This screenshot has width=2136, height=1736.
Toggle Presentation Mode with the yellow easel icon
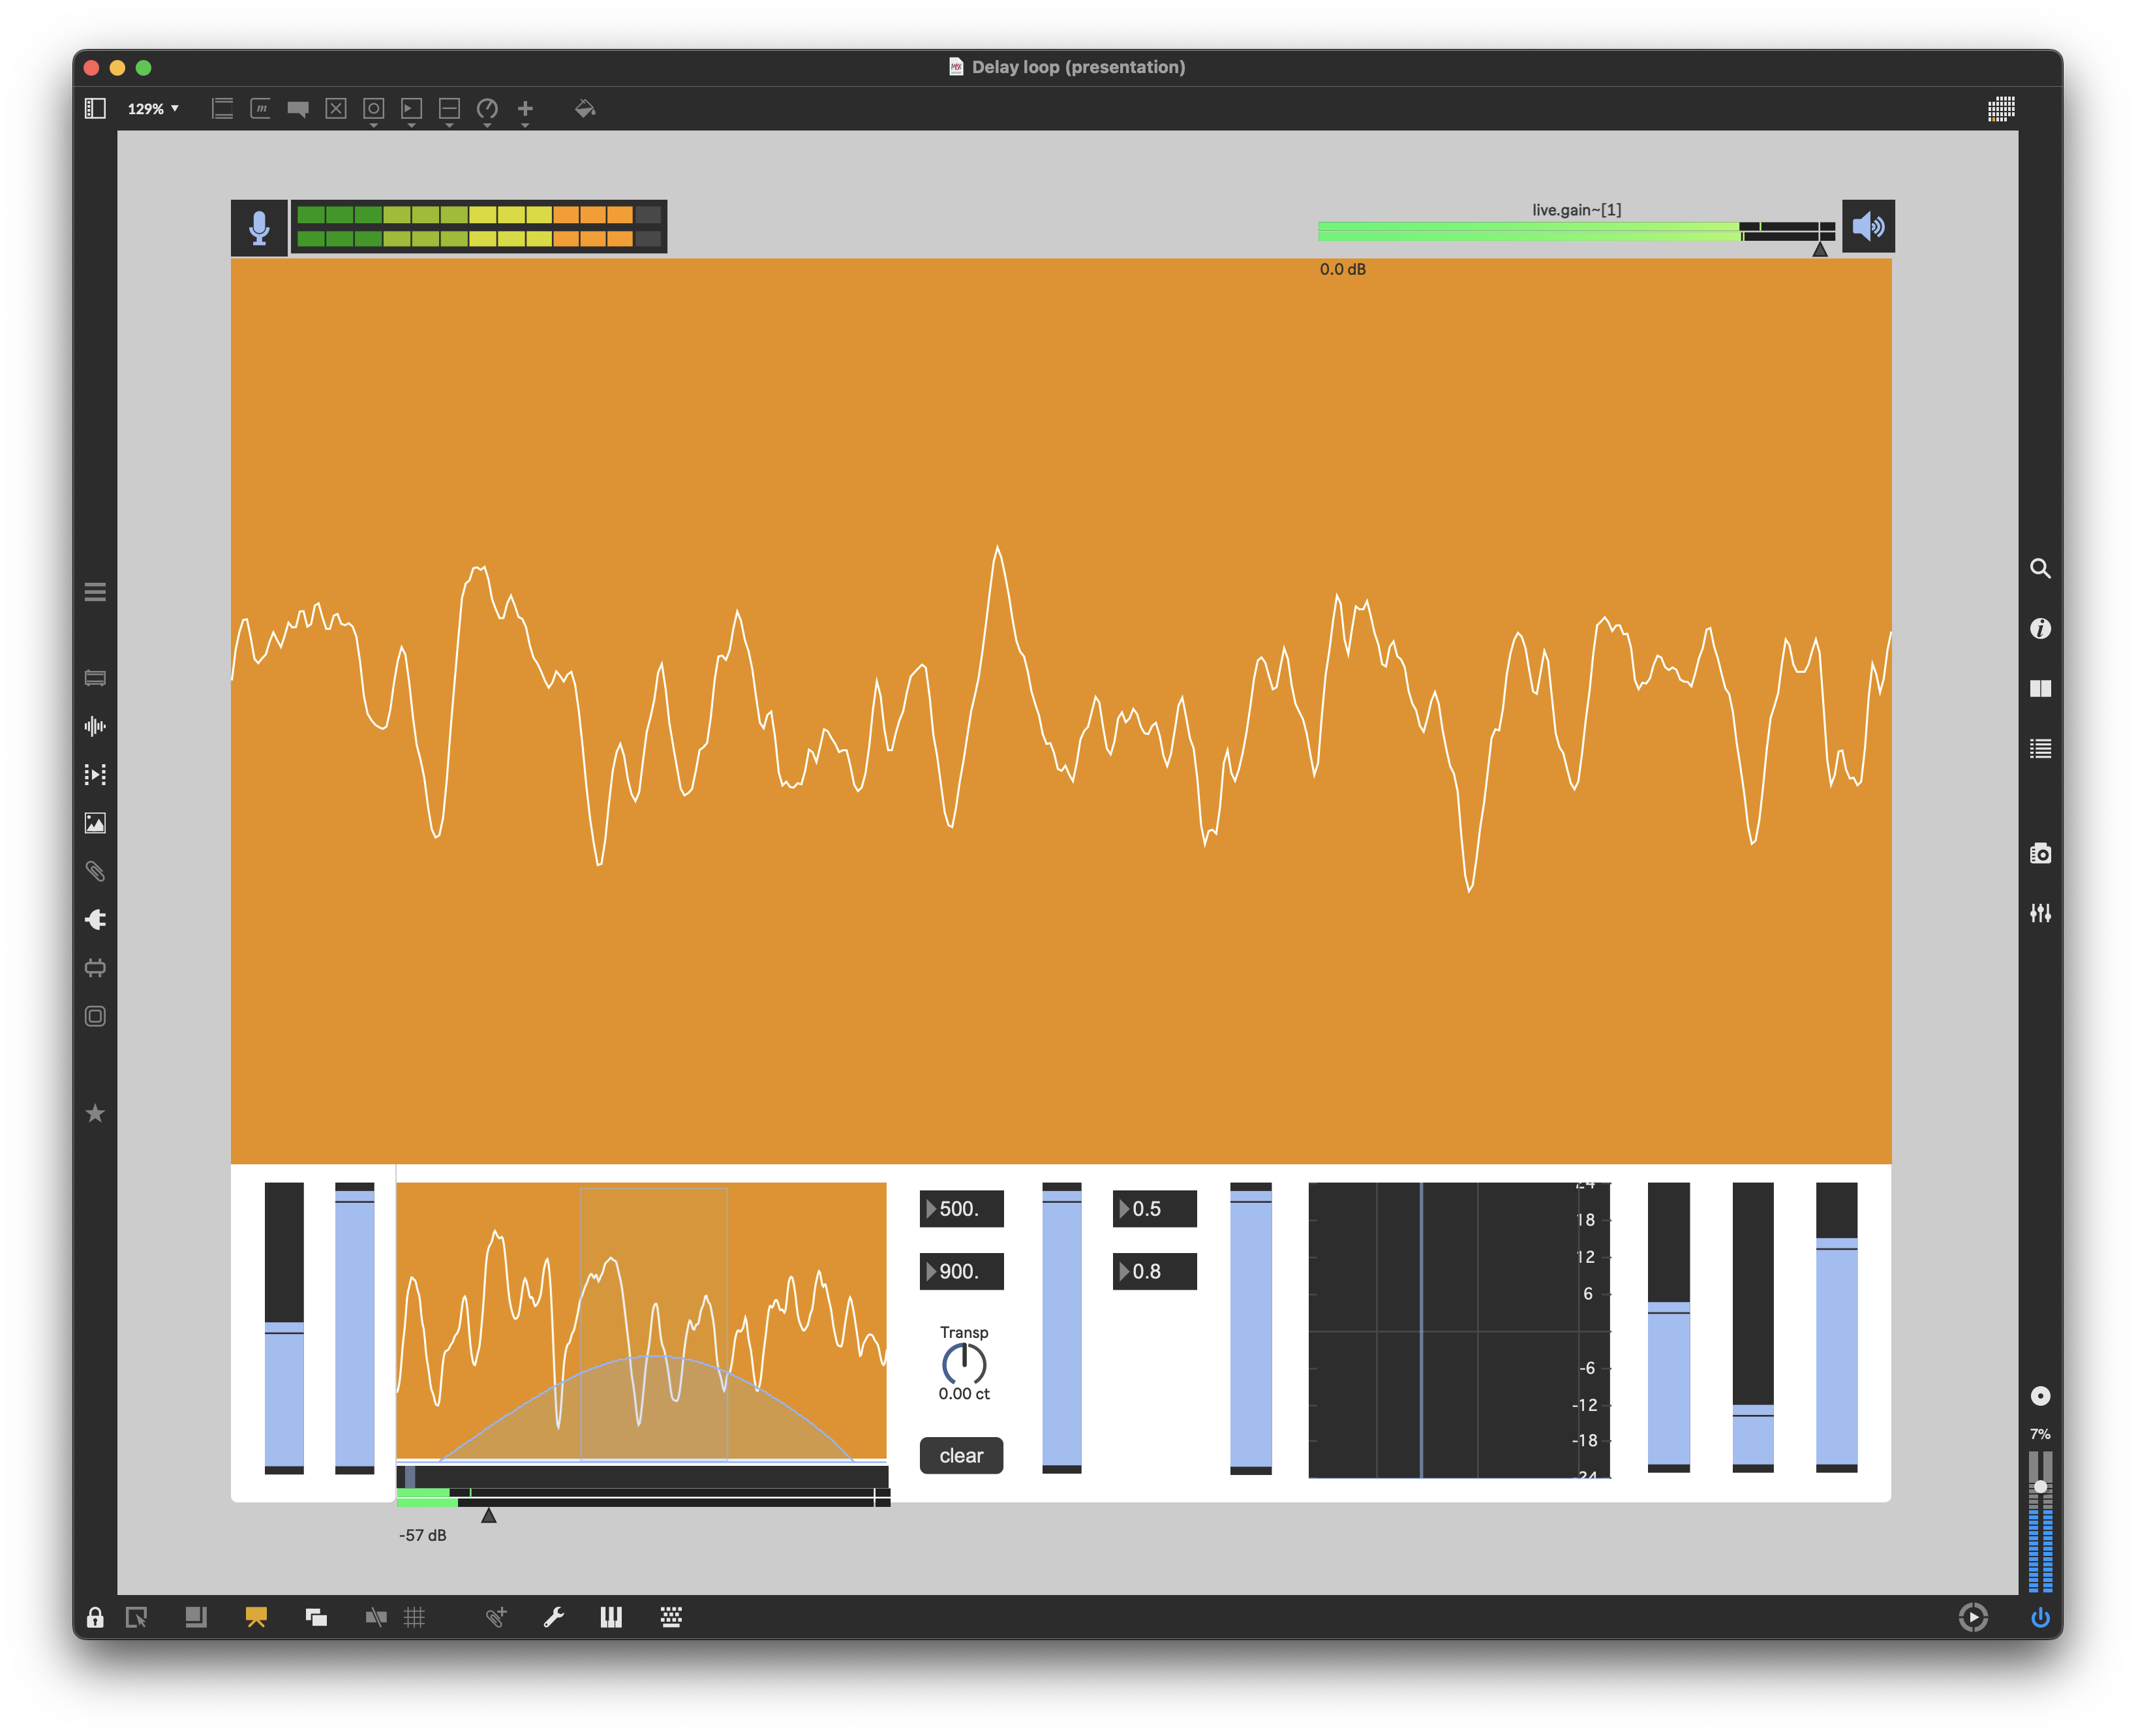click(257, 1617)
